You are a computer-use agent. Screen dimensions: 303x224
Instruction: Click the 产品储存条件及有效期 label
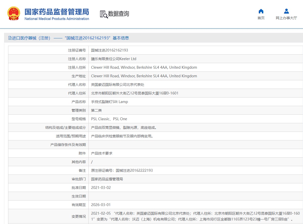click(x=68, y=145)
